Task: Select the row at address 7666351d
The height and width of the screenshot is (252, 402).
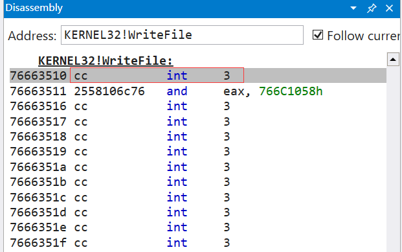Action: 198,212
